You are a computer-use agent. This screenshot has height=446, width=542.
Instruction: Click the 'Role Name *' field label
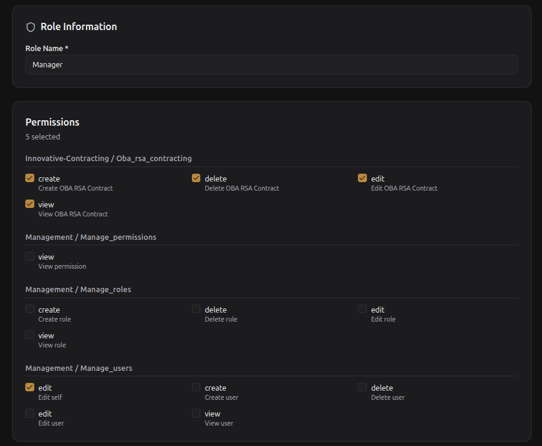pos(47,48)
